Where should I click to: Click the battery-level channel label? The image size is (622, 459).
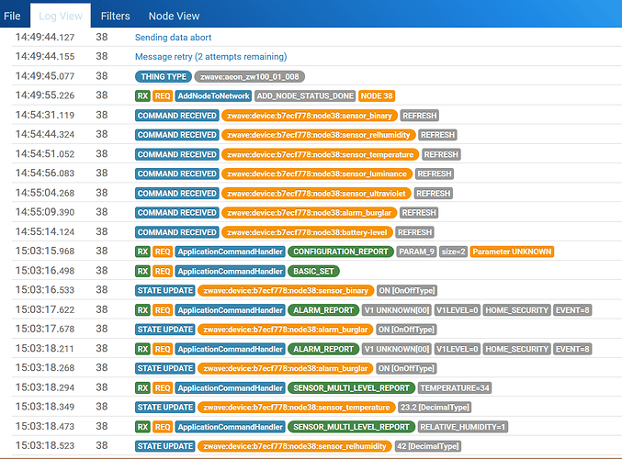[x=307, y=232]
